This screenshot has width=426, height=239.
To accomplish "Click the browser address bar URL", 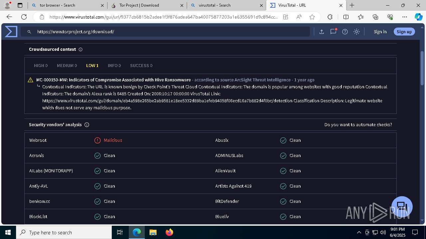I will [163, 17].
